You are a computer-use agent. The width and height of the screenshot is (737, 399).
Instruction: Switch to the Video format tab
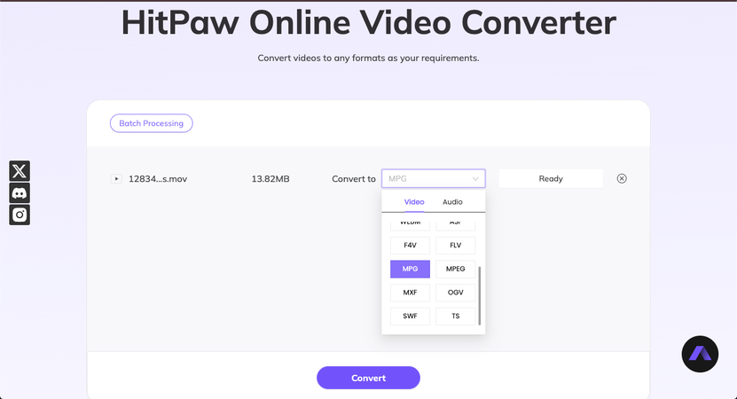click(414, 201)
